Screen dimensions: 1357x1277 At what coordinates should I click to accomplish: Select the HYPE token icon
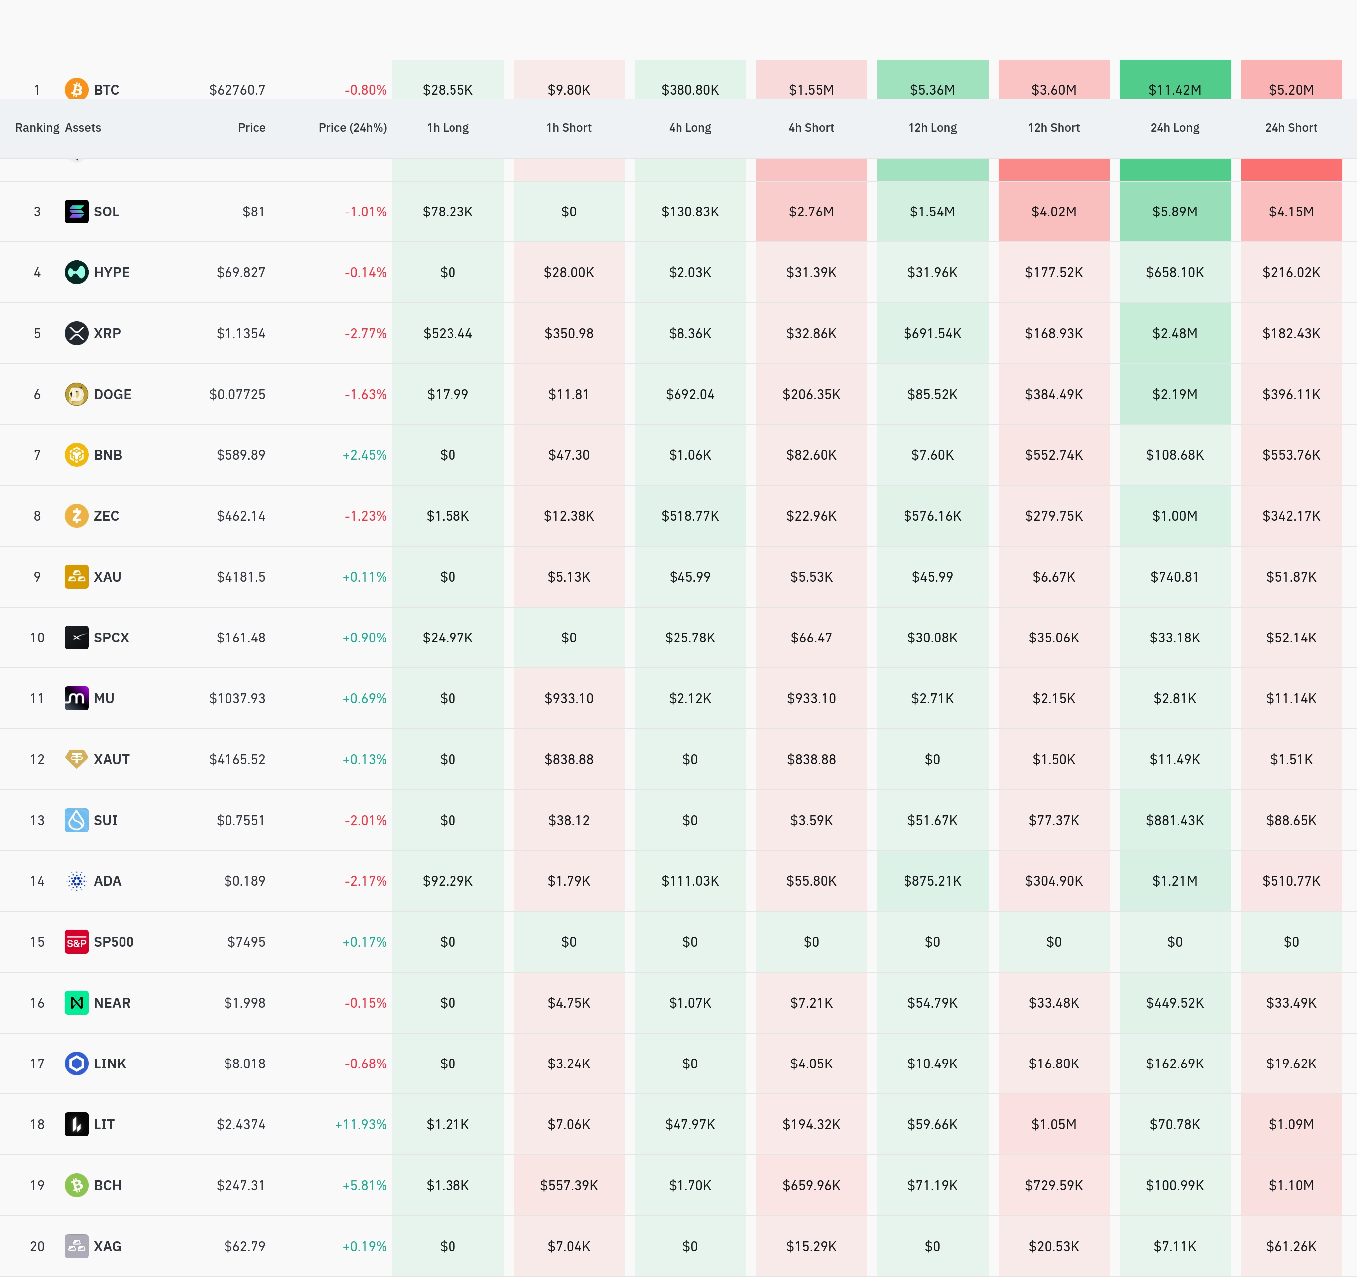tap(76, 272)
